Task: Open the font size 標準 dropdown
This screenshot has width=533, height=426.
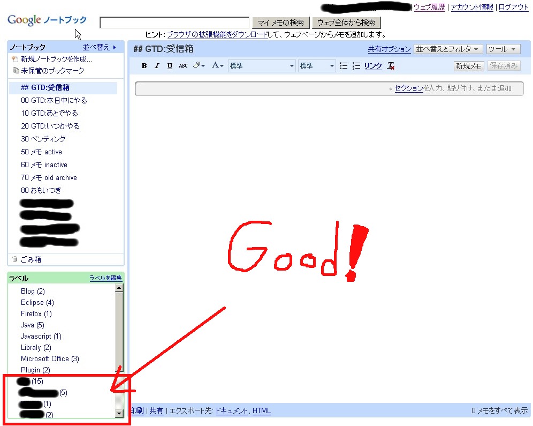Action: click(317, 66)
